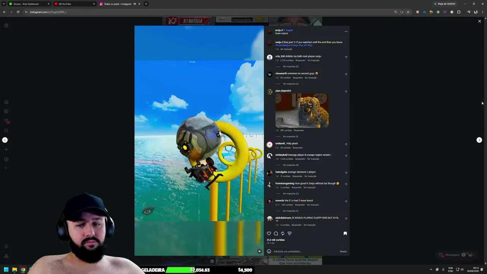Like fromstarsgaming's comment

point(346,184)
